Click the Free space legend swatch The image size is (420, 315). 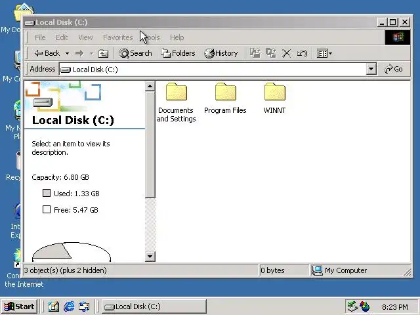coord(47,209)
